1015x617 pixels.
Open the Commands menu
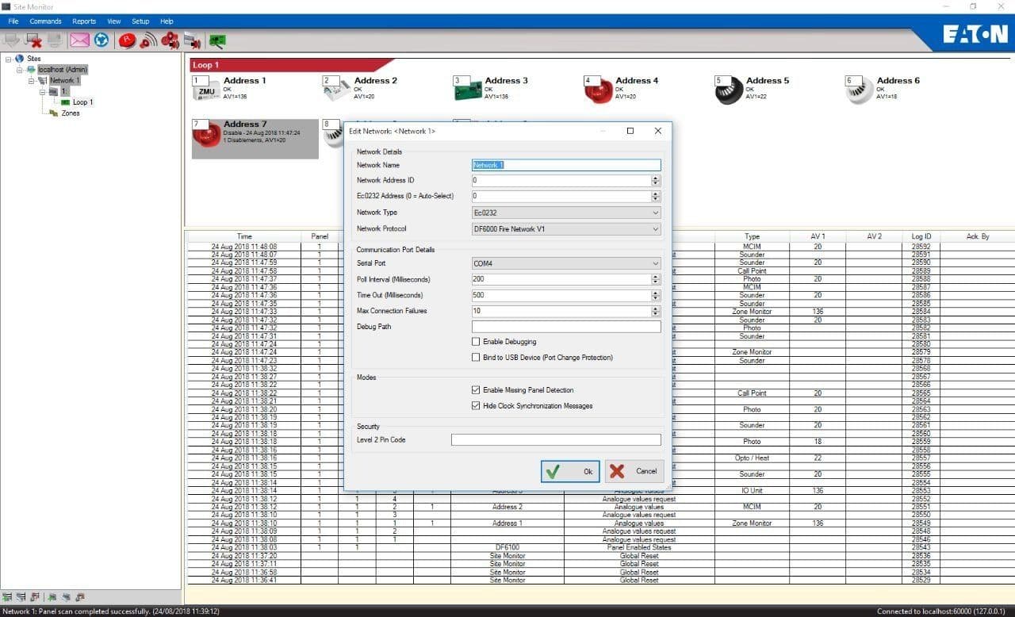click(45, 21)
